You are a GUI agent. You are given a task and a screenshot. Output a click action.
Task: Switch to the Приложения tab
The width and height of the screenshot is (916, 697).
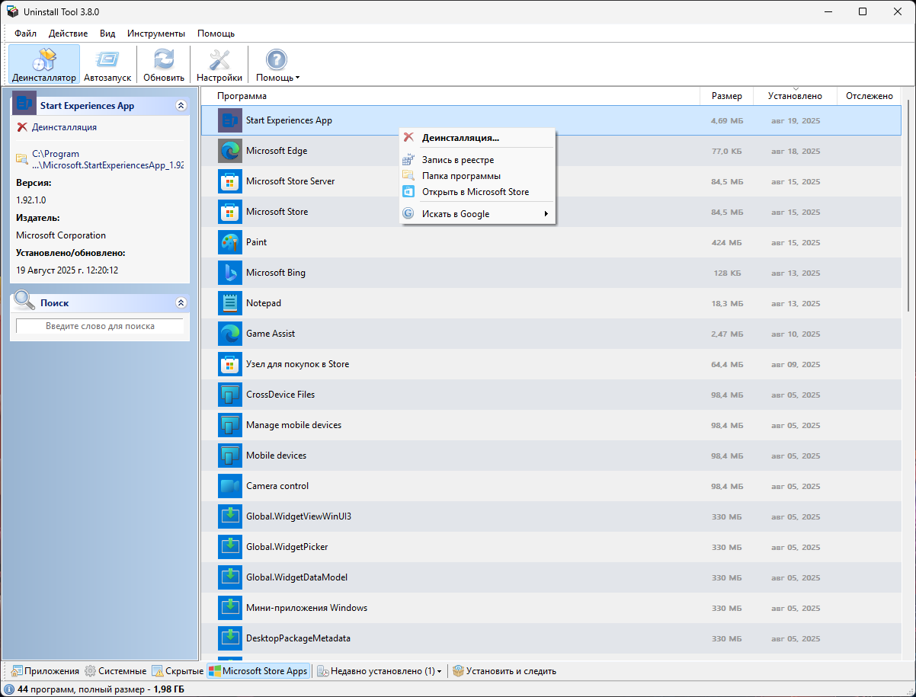[x=45, y=671]
